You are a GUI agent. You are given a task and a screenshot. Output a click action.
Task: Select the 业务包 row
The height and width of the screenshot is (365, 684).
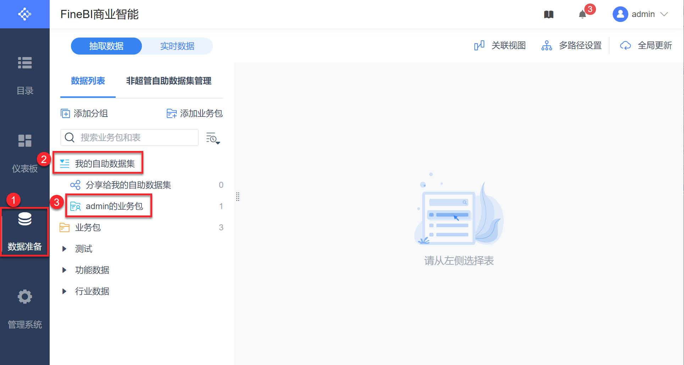point(142,228)
